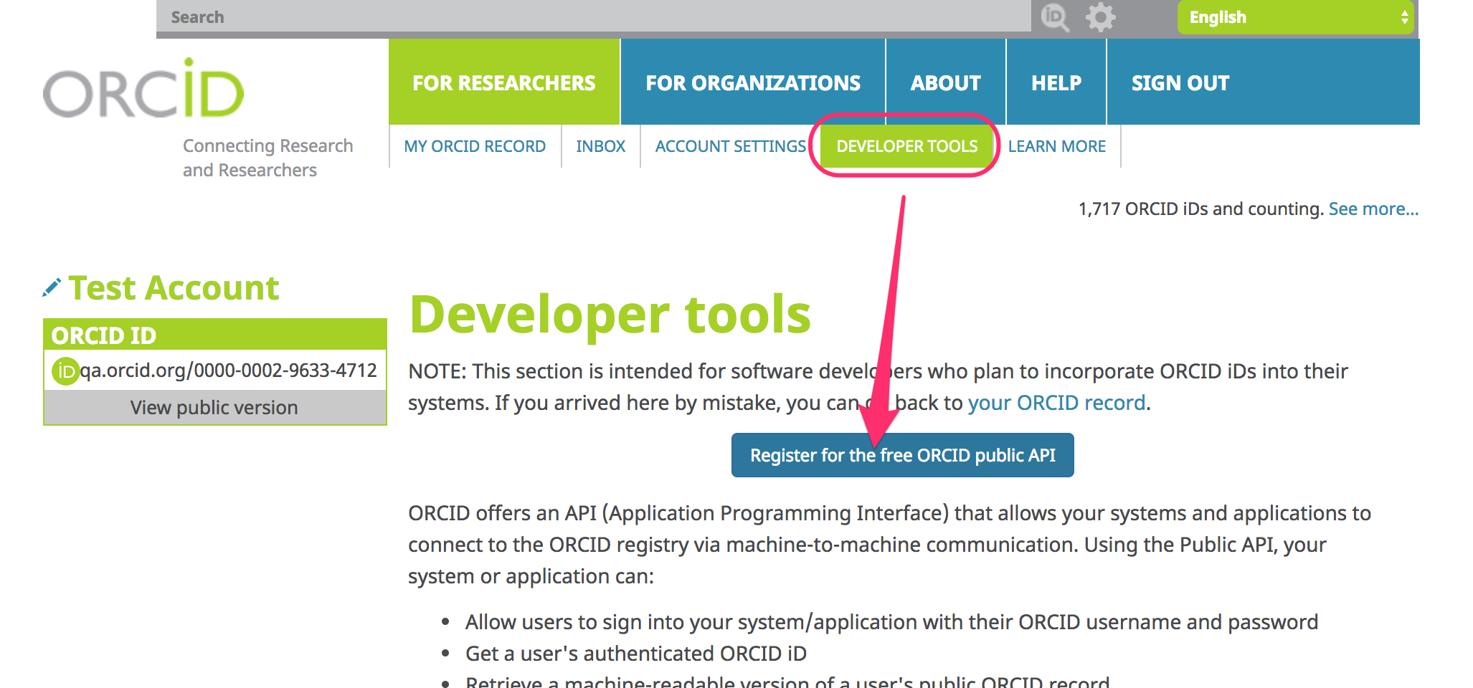Open Account Settings tab
The width and height of the screenshot is (1473, 688).
(731, 146)
